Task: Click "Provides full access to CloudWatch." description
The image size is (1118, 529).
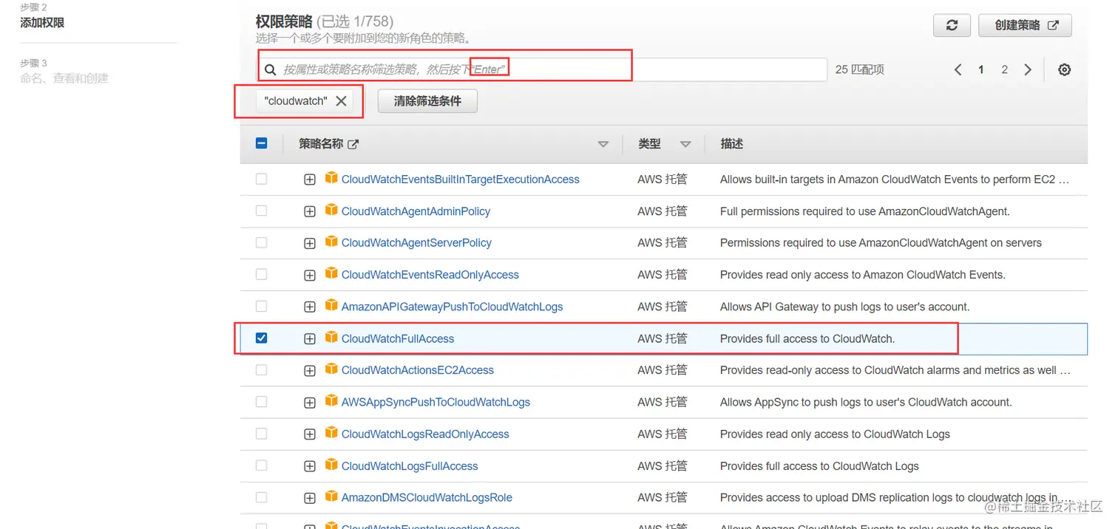Action: tap(807, 338)
